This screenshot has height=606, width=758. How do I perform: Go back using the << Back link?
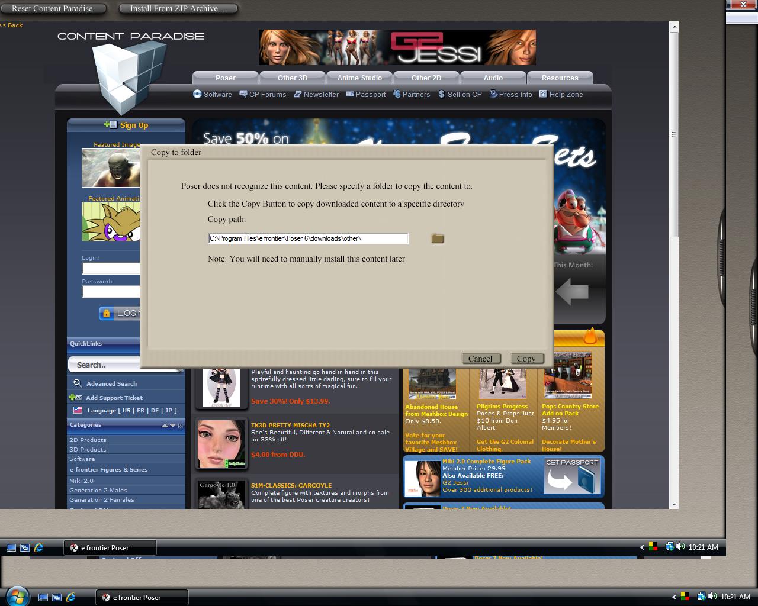point(11,25)
